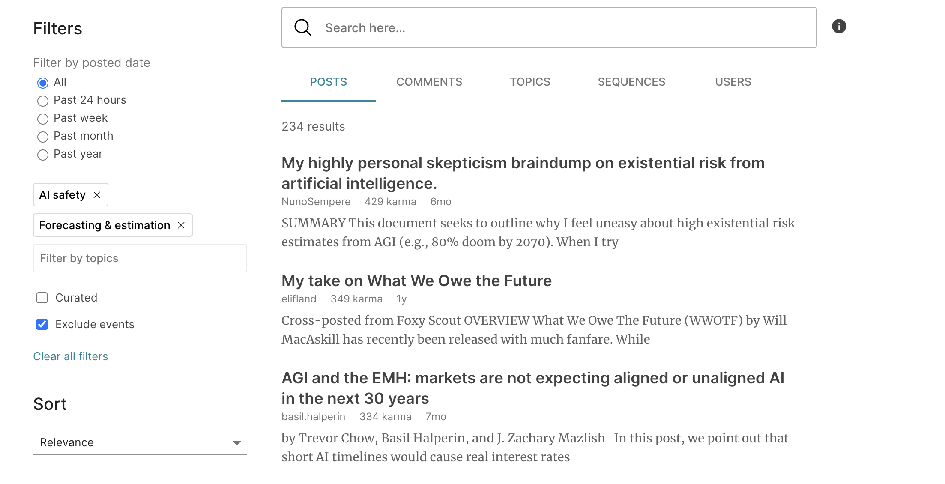Select the Past year radio option
The width and height of the screenshot is (945, 484).
[x=43, y=155]
